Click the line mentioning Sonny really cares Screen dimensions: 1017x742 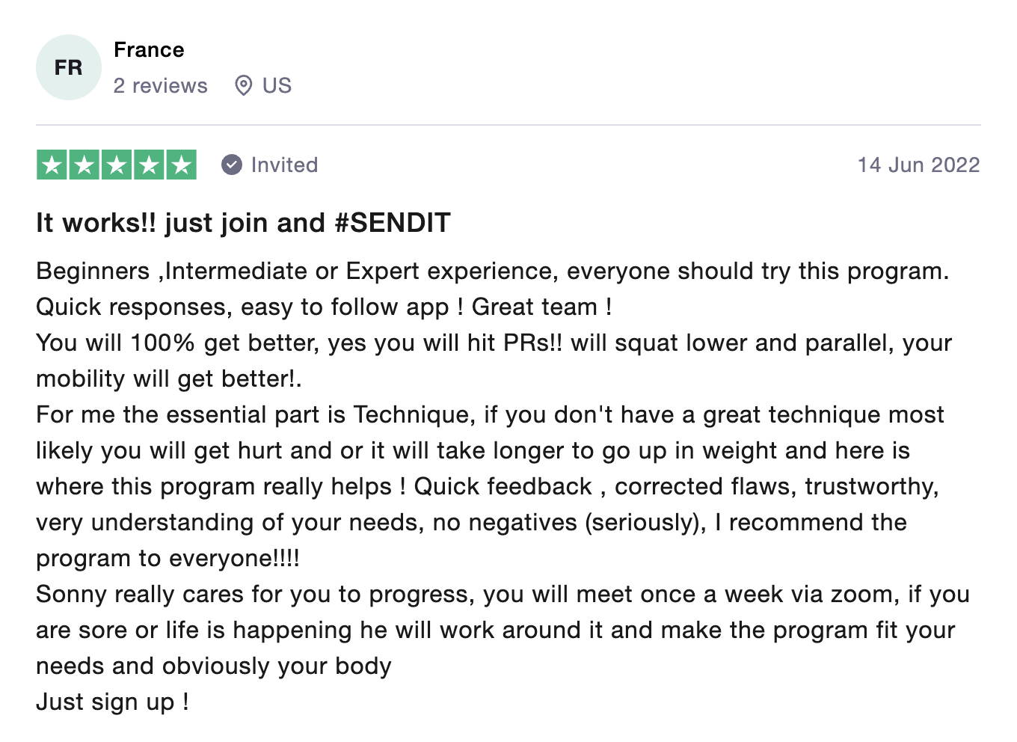click(x=503, y=594)
